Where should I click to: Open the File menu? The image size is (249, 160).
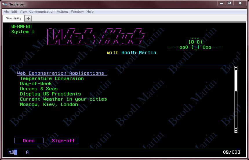point(6,12)
